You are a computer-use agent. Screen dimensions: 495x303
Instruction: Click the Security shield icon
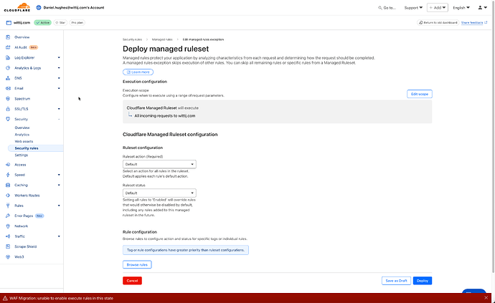click(x=8, y=119)
